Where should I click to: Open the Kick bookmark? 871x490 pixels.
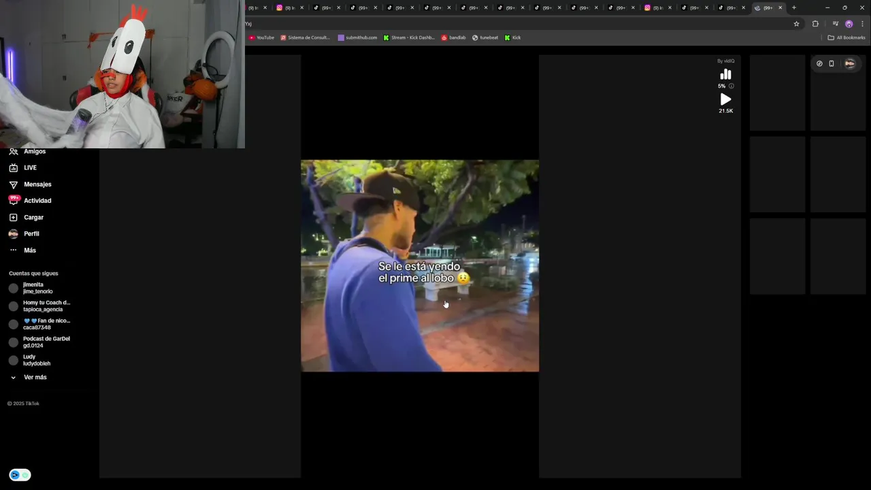(x=512, y=37)
